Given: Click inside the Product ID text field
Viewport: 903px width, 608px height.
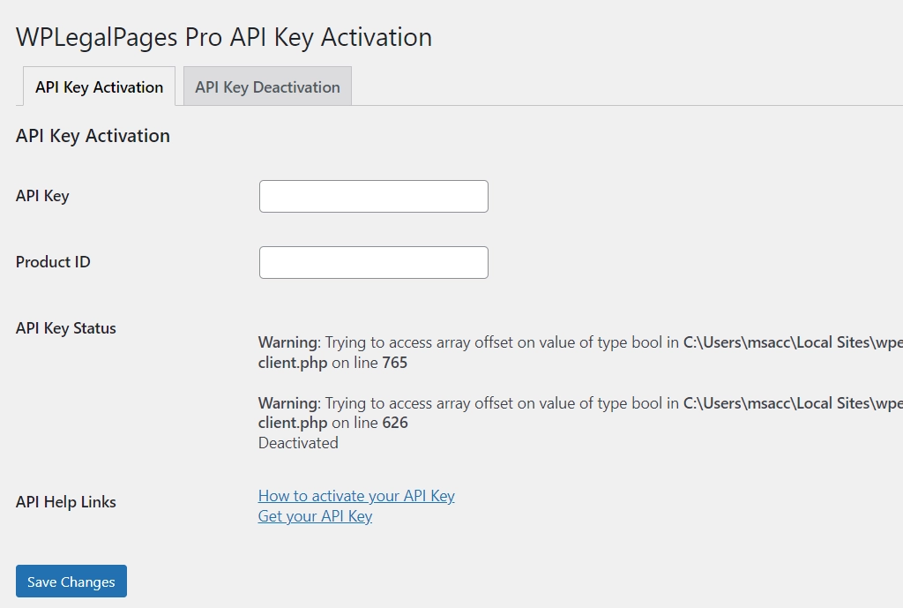Looking at the screenshot, I should tap(373, 262).
